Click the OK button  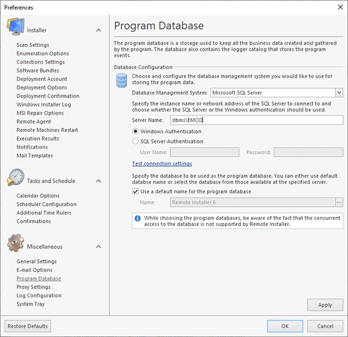285,326
